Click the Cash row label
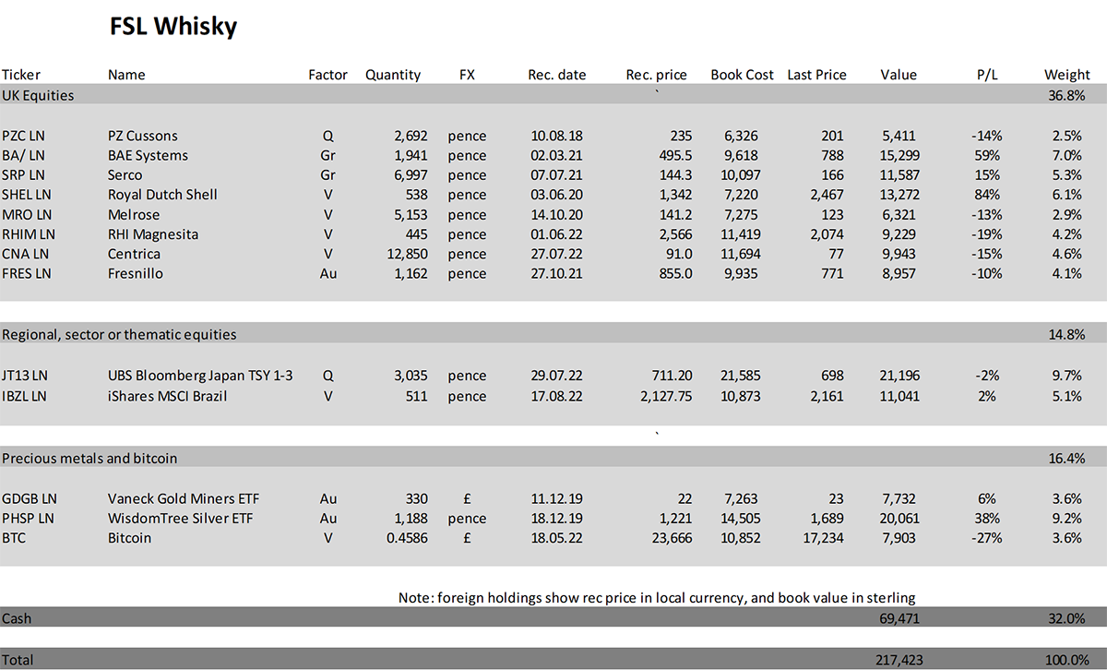 (17, 618)
